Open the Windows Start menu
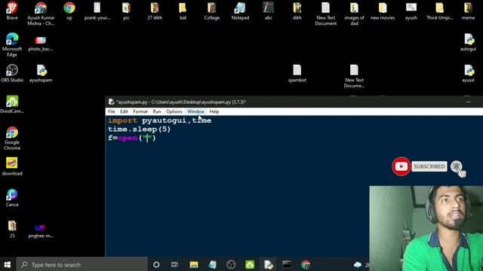Image resolution: width=483 pixels, height=271 pixels. 8,264
